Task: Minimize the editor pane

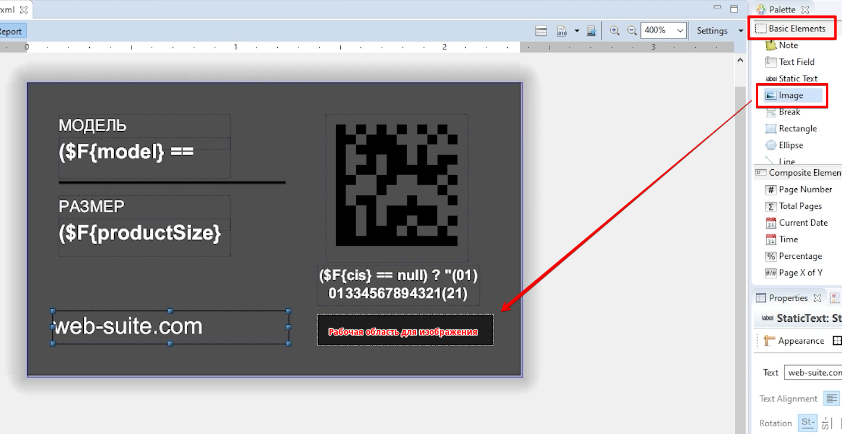Action: coord(717,8)
